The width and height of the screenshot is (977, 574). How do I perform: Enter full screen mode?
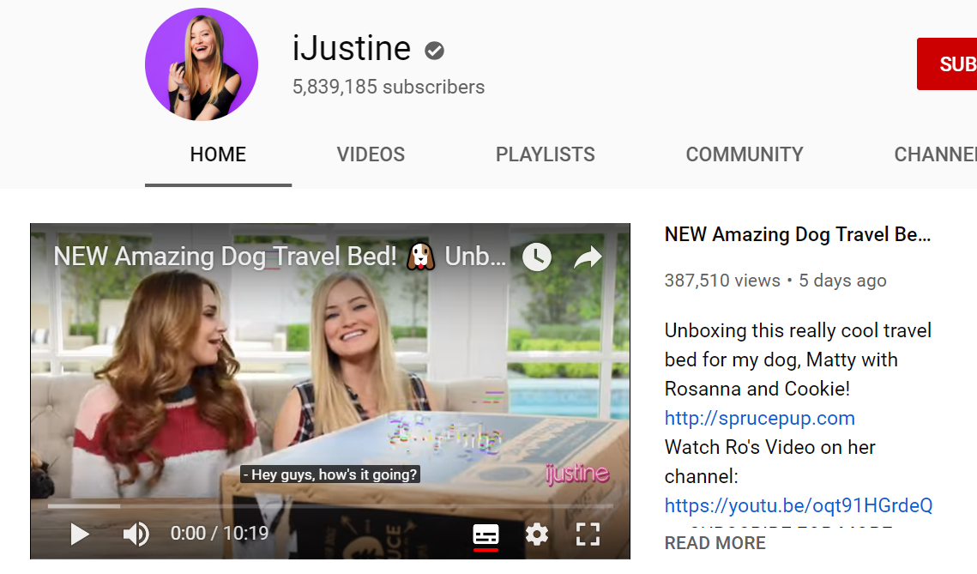click(588, 535)
